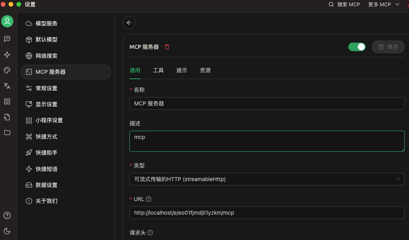Click the 请求头 help question icon
The height and width of the screenshot is (240, 409).
[150, 233]
